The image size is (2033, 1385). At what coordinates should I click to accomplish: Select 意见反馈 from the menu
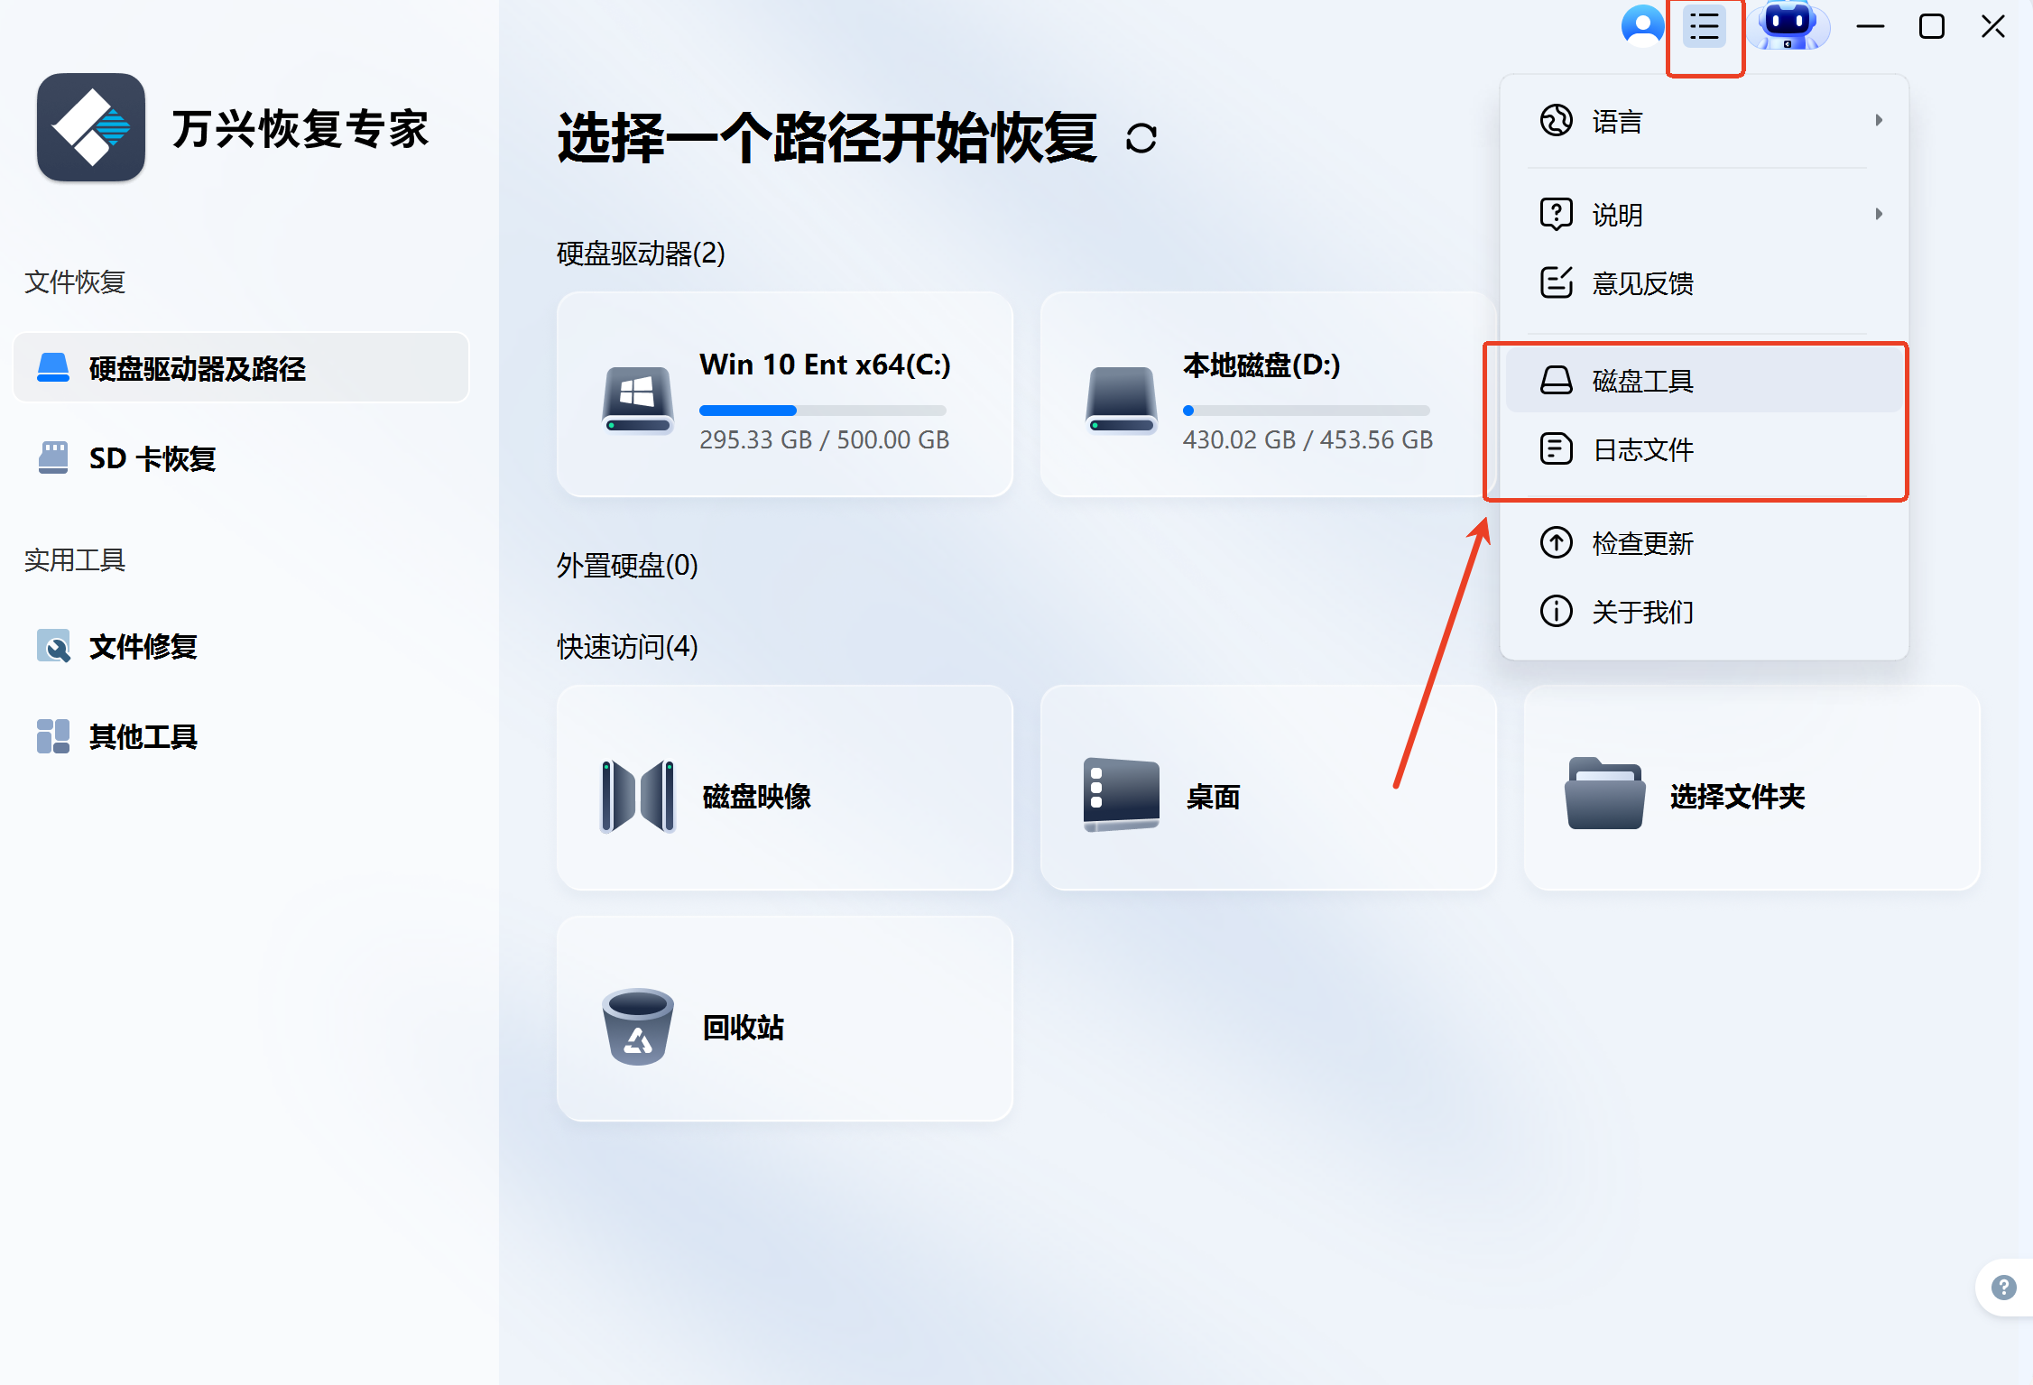tap(1704, 283)
